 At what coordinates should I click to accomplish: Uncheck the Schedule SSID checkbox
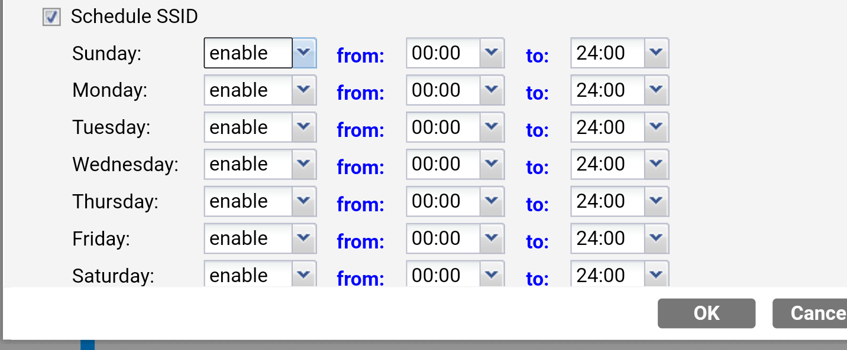click(x=51, y=17)
